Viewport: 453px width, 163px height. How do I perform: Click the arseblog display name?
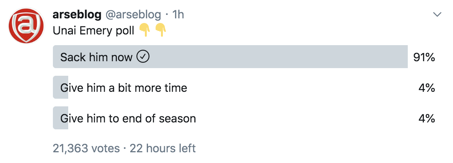click(77, 15)
